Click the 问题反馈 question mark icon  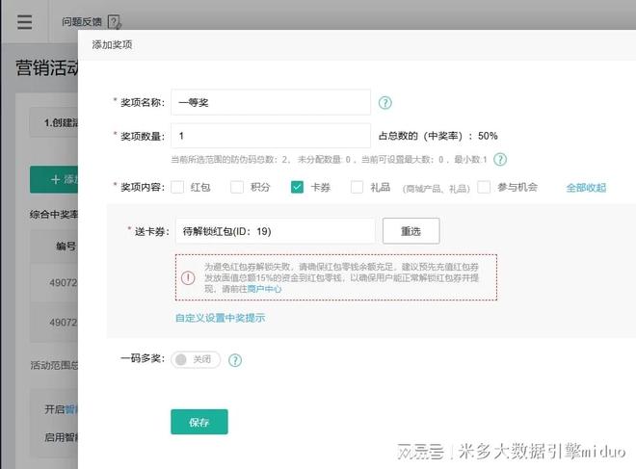pos(115,21)
